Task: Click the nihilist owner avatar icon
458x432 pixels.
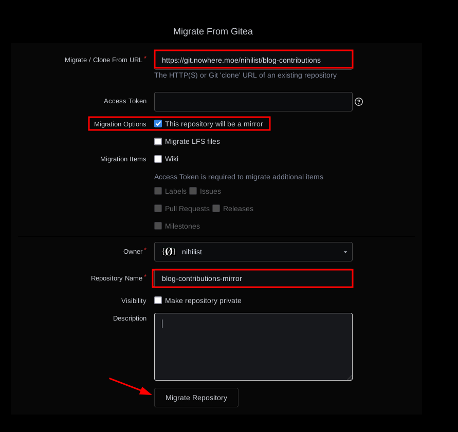Action: tap(169, 252)
